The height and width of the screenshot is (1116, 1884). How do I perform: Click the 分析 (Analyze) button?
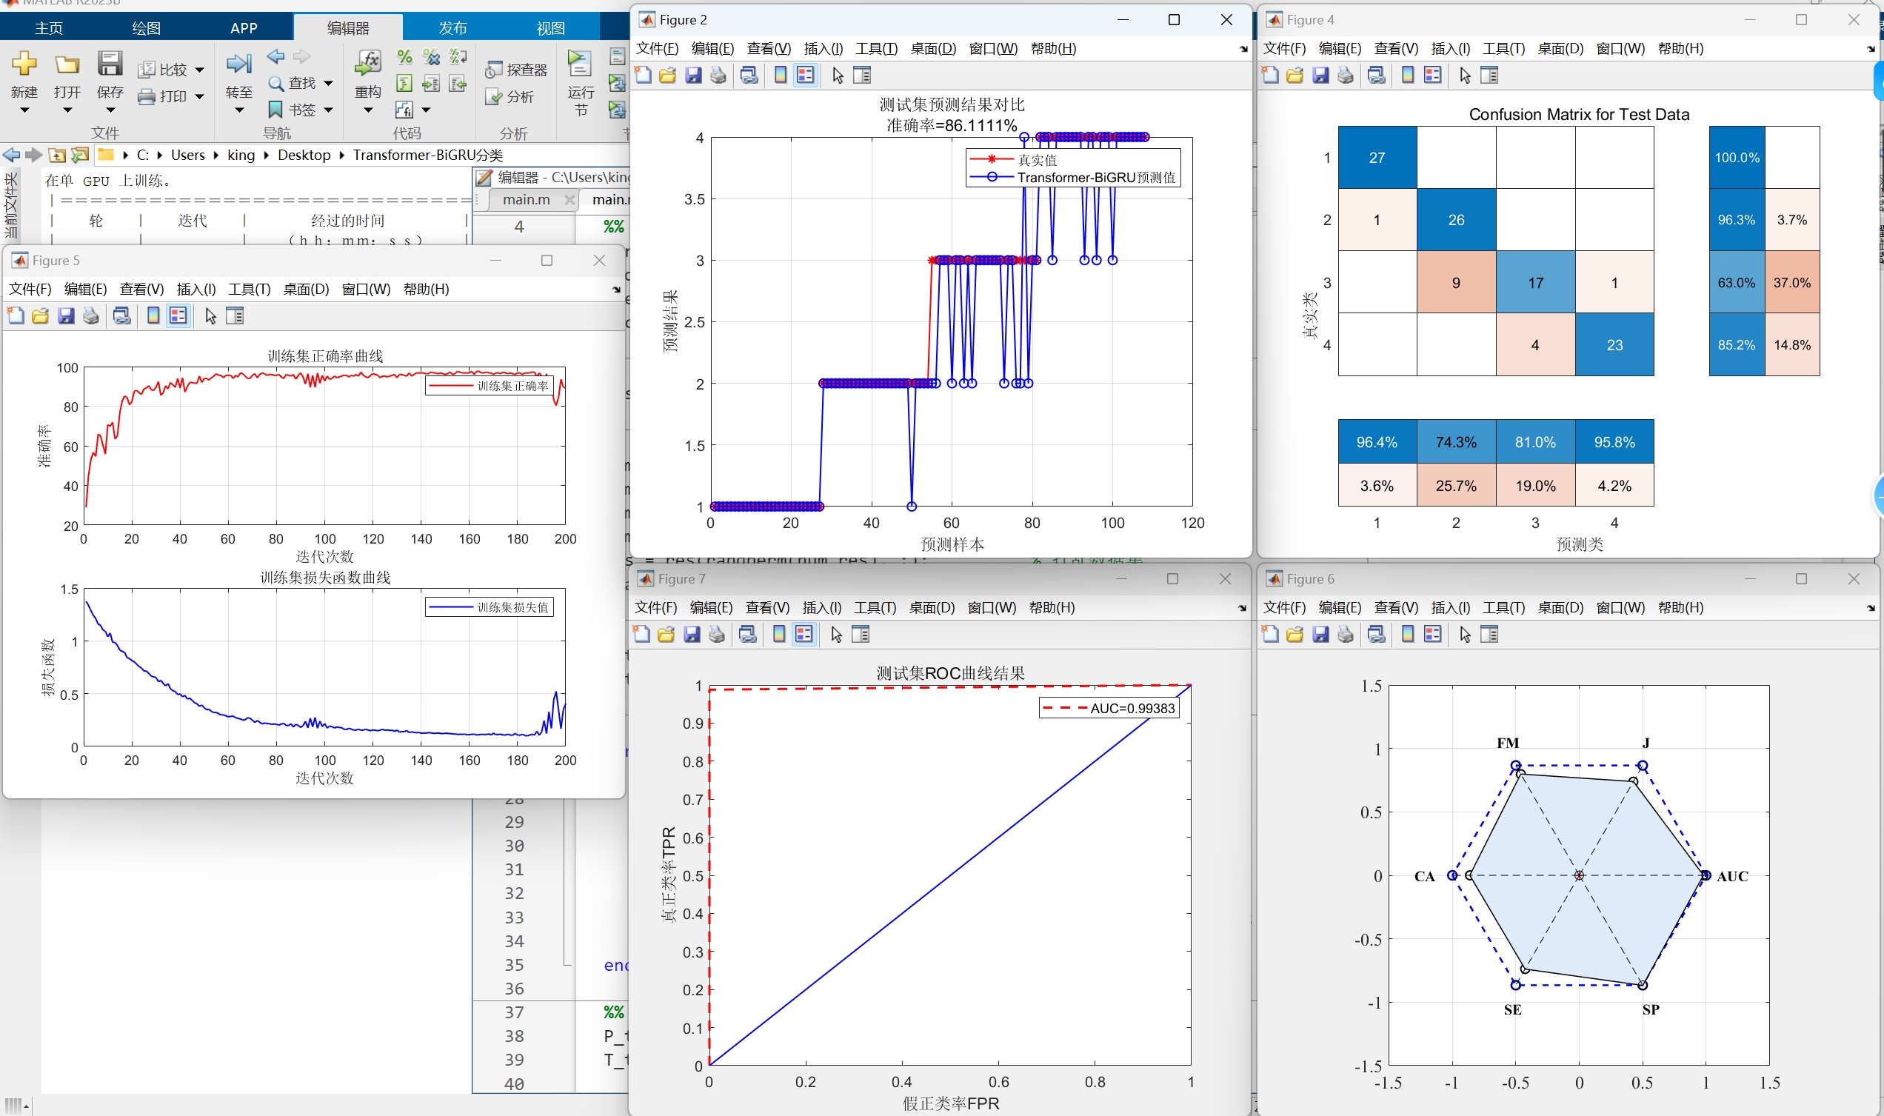point(510,97)
